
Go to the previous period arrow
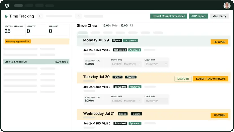pyautogui.click(x=40, y=16)
